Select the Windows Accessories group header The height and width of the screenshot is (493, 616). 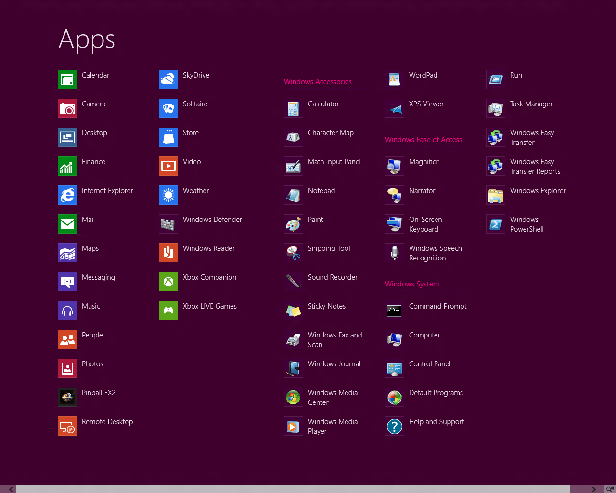[x=318, y=82]
